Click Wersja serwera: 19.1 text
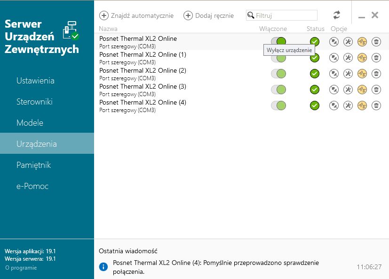 click(30, 259)
